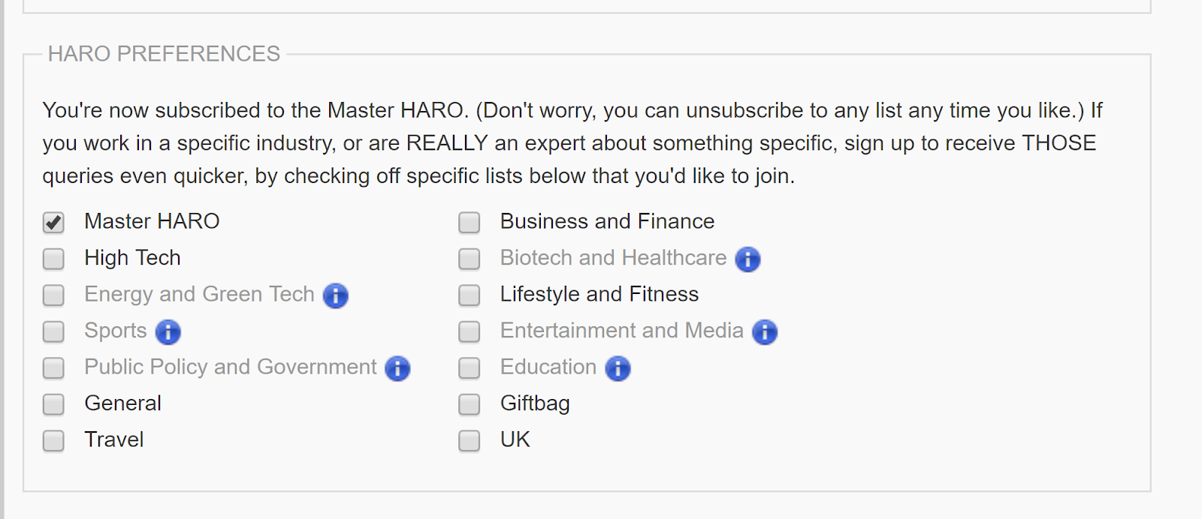Screen dimensions: 1202x519
Task: Uncheck the Master HARO checkbox
Action: pyautogui.click(x=53, y=223)
